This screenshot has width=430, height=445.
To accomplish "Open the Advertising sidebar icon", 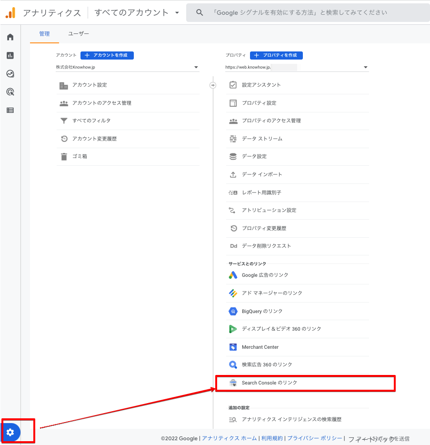I will pyautogui.click(x=10, y=92).
